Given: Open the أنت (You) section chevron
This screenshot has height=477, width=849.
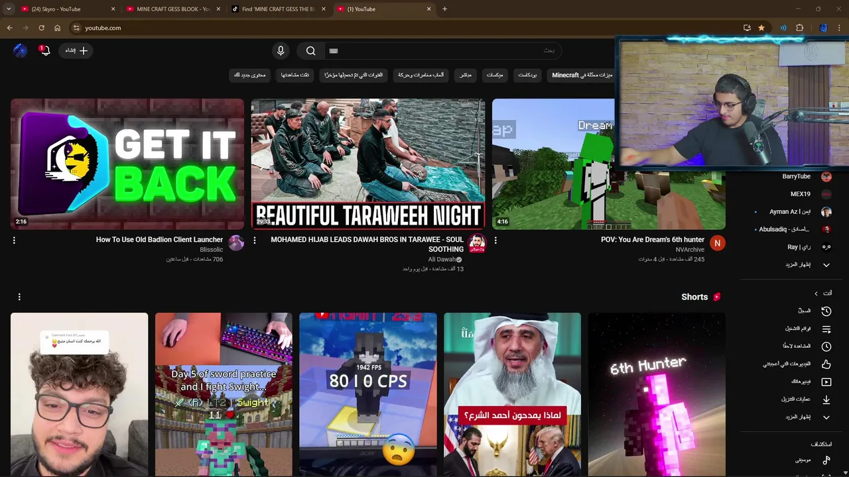Looking at the screenshot, I should pyautogui.click(x=816, y=293).
